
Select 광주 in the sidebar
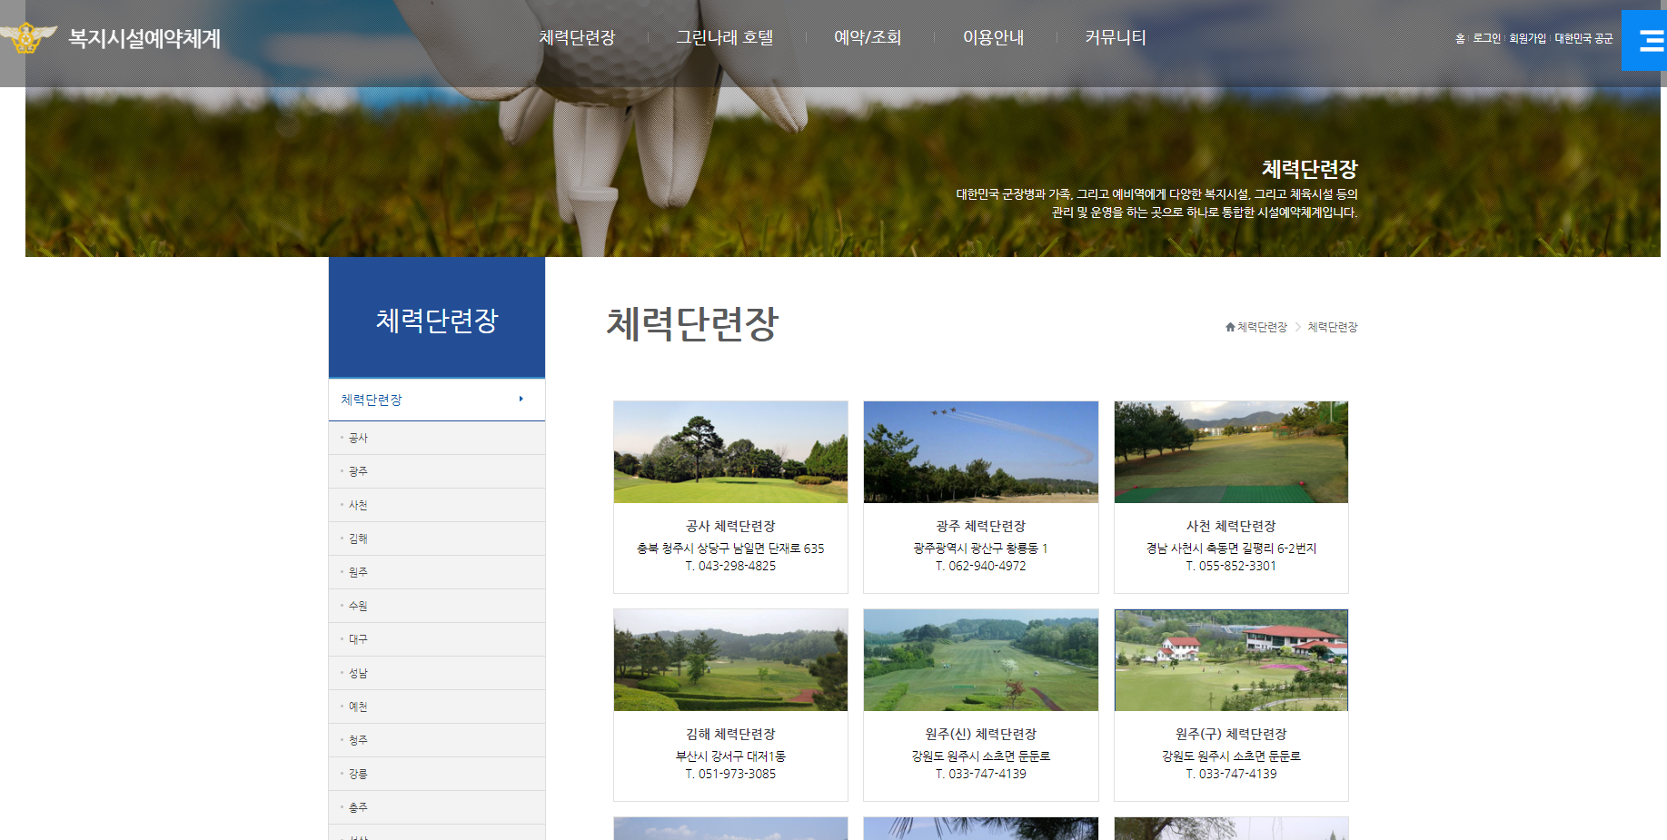coord(437,471)
